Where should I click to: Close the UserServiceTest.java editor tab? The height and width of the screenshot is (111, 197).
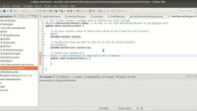(x=195, y=16)
